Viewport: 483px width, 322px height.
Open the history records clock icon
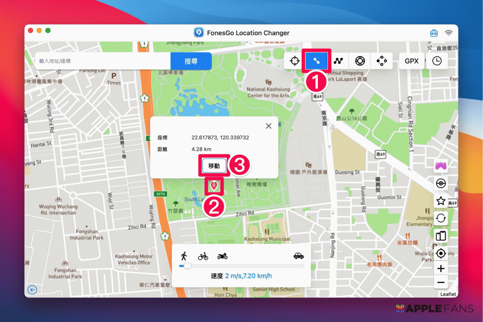point(437,61)
